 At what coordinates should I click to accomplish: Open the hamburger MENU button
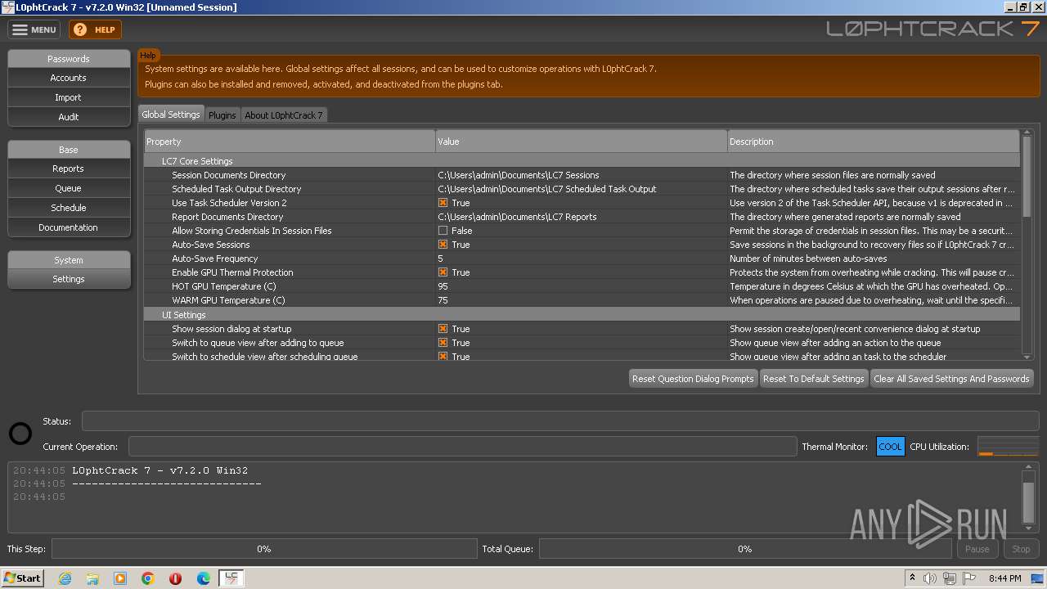pyautogui.click(x=34, y=29)
